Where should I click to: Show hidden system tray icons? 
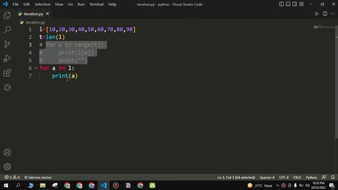tap(277, 185)
